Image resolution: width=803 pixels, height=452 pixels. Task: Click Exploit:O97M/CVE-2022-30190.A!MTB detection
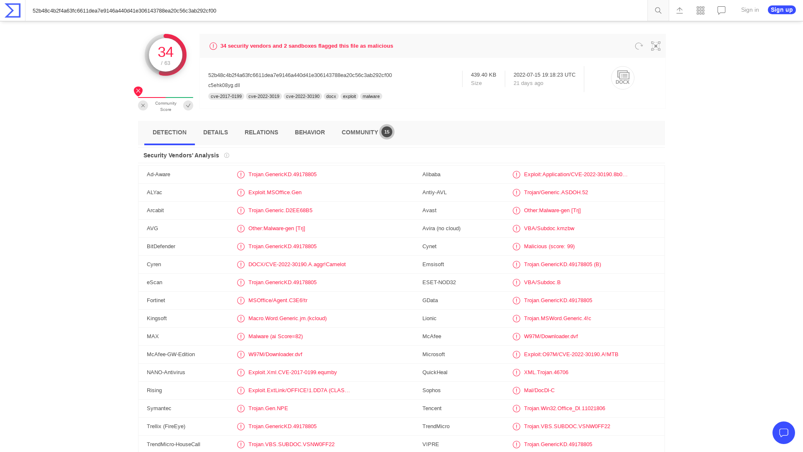coord(571,354)
